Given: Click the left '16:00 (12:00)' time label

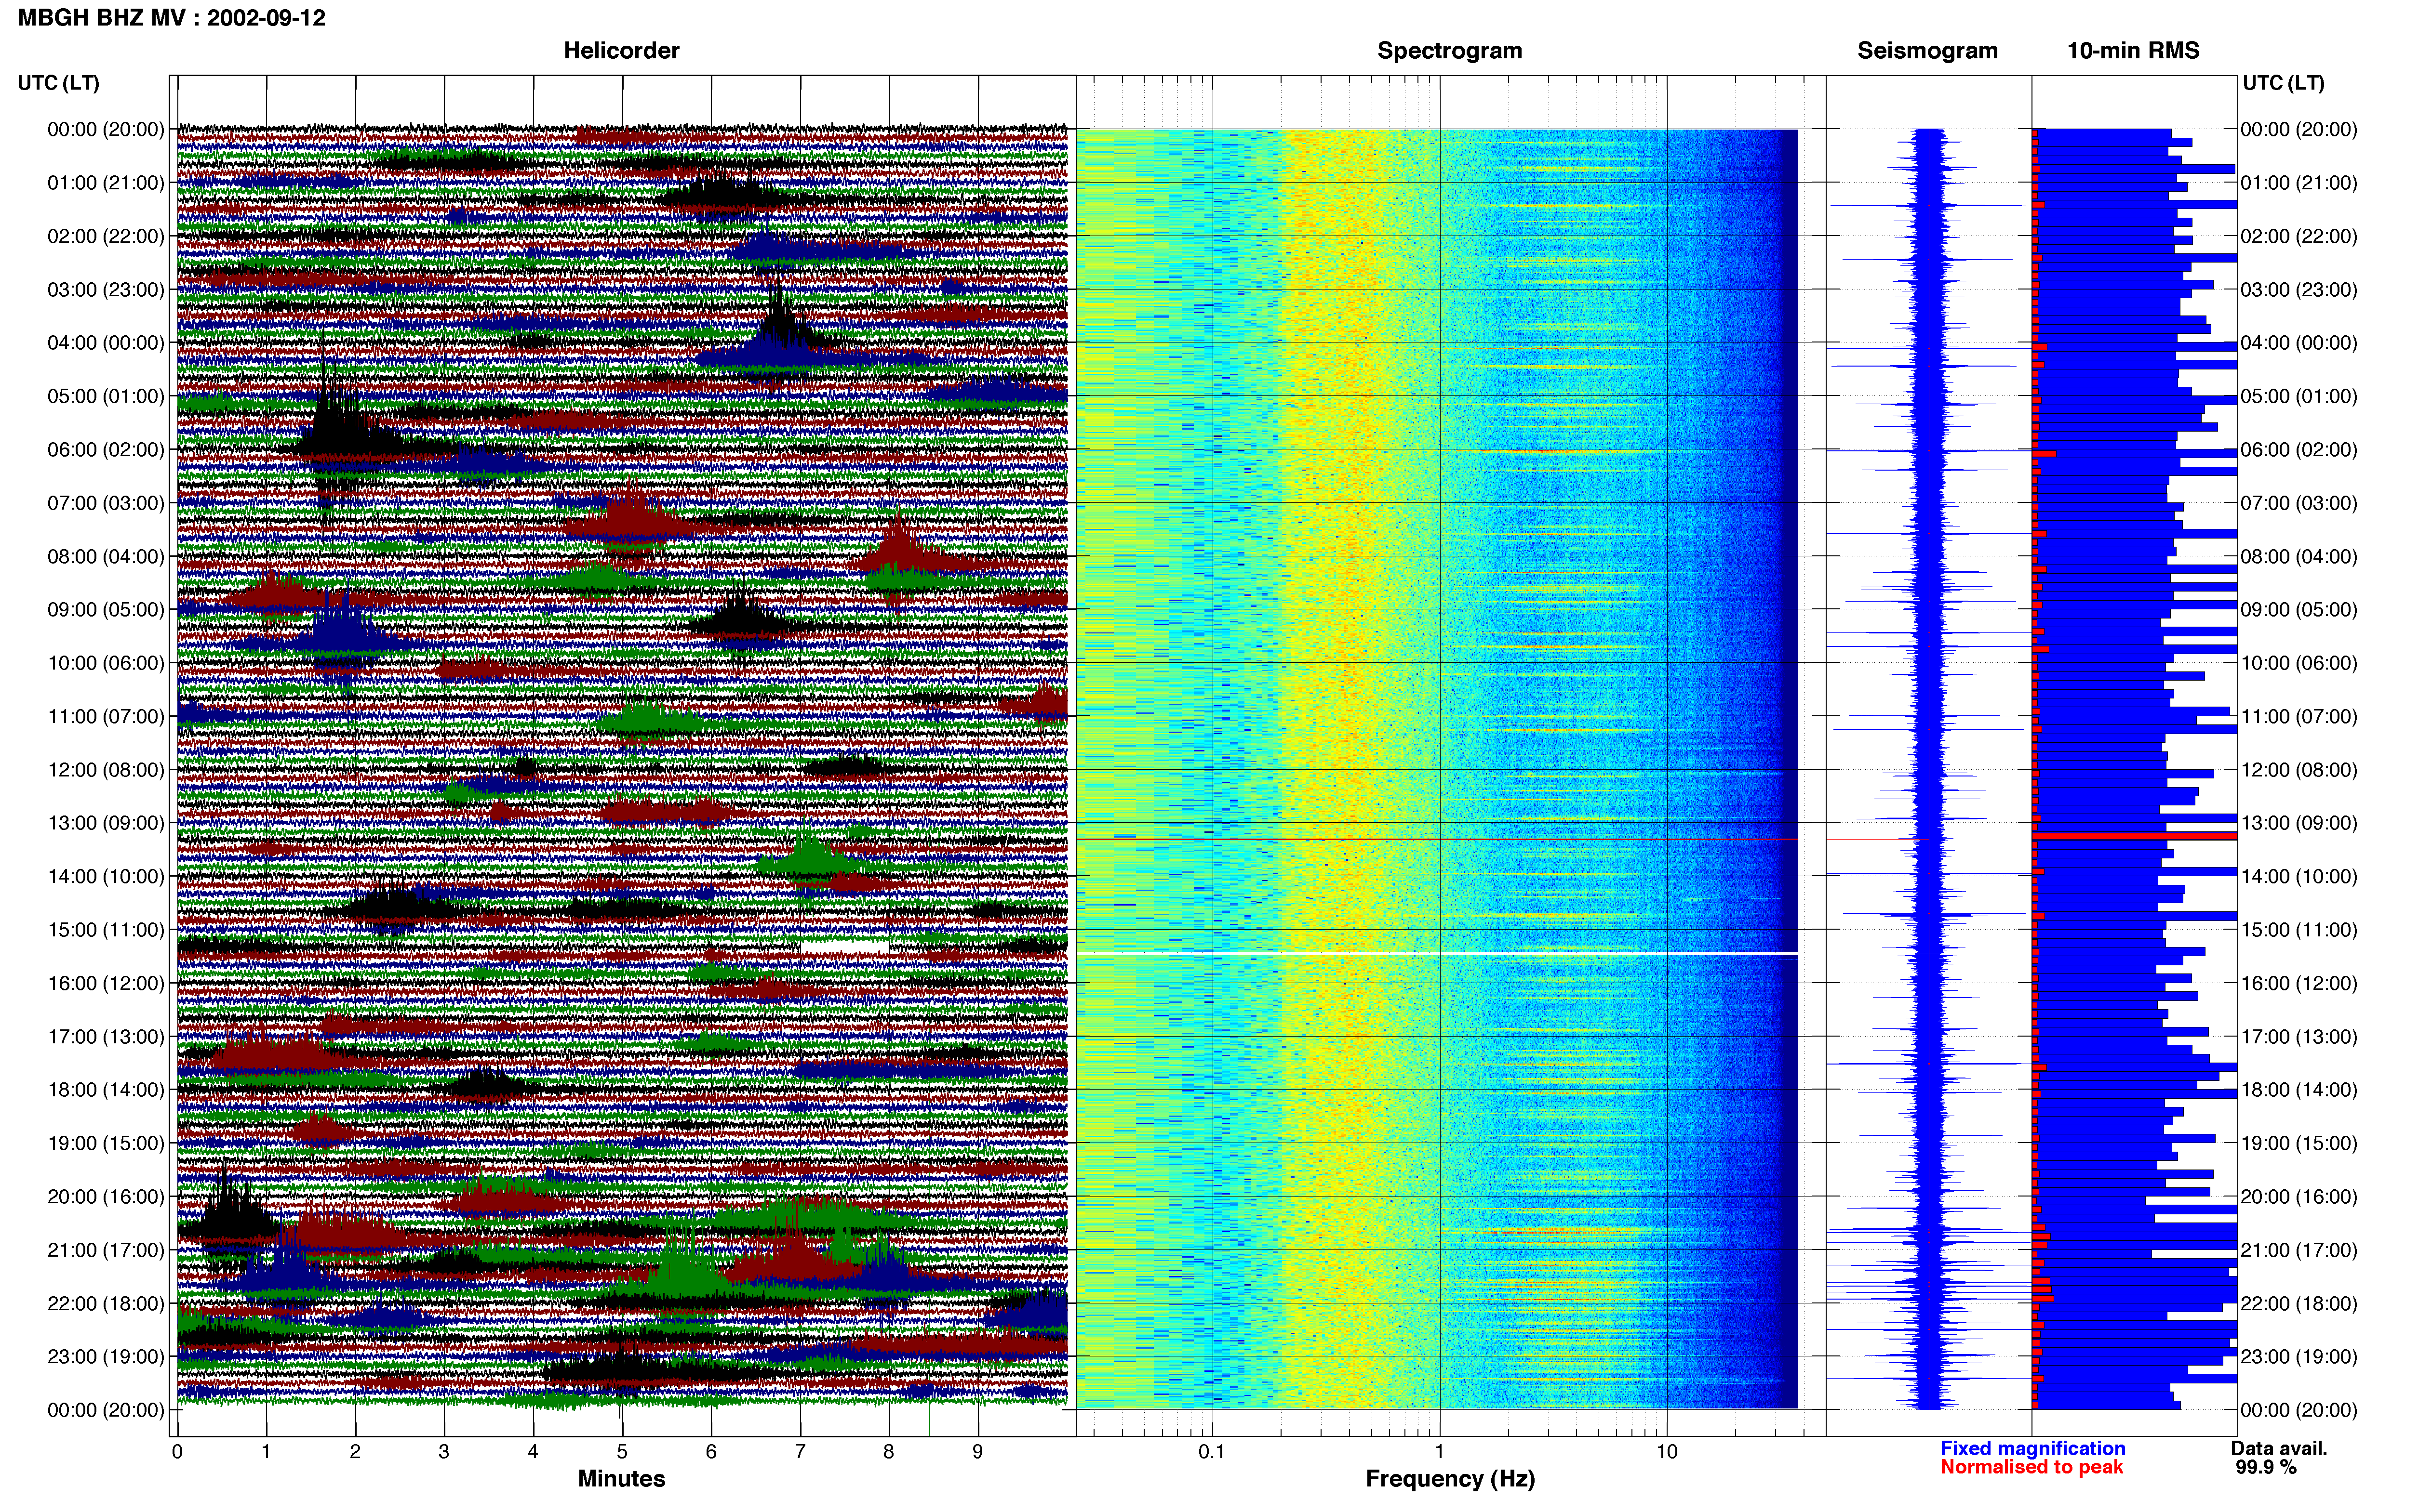Looking at the screenshot, I should click(105, 983).
